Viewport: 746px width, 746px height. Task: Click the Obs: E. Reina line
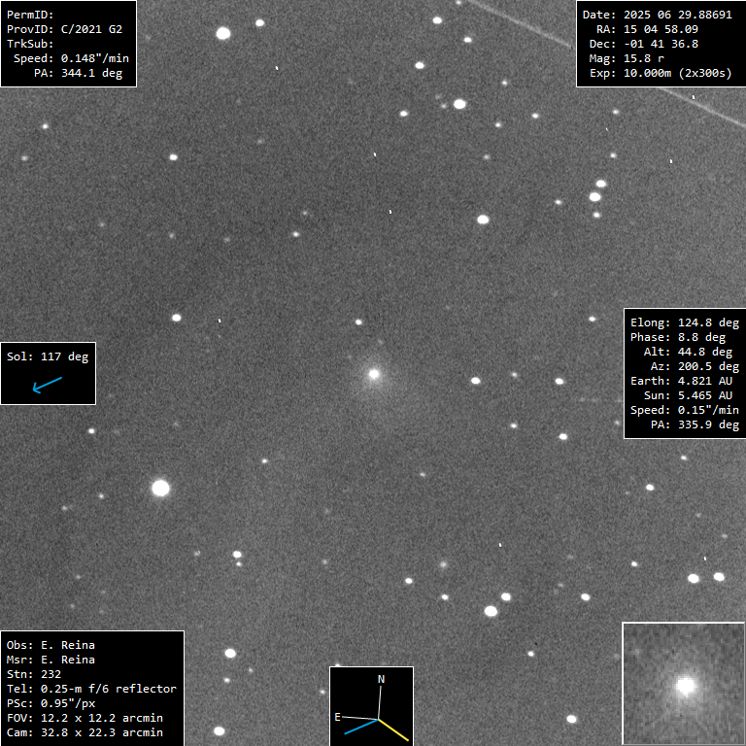51,646
